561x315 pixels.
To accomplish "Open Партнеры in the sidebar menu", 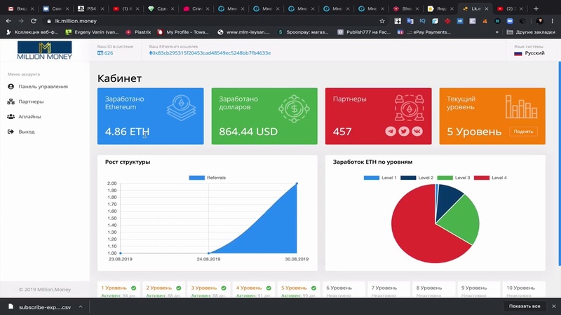I will click(x=25, y=101).
